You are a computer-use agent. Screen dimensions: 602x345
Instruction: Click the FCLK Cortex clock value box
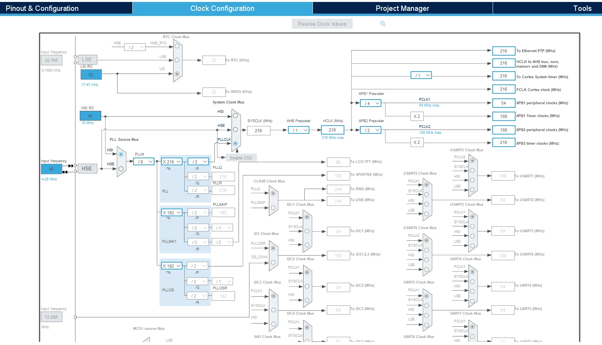[504, 89]
